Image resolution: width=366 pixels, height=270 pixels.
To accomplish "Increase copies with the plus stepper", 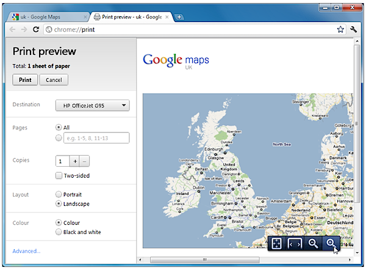I will coord(75,161).
